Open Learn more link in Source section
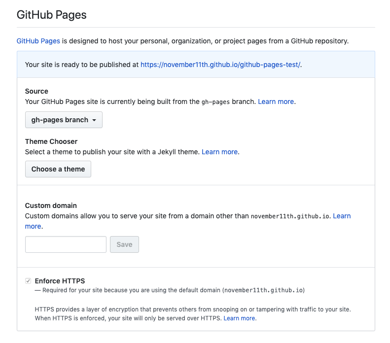 point(276,102)
